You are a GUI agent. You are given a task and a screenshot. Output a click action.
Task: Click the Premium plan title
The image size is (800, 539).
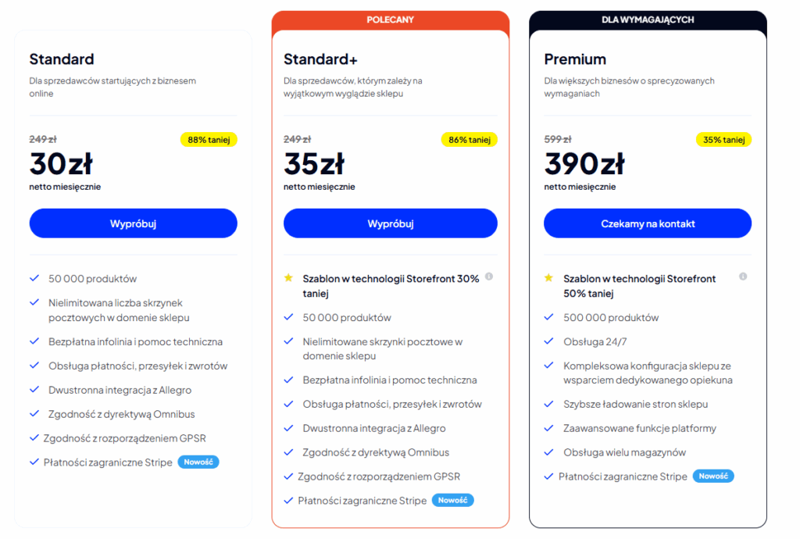tap(575, 59)
